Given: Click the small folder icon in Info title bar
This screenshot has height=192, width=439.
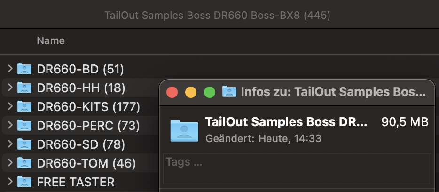Looking at the screenshot, I should (229, 91).
